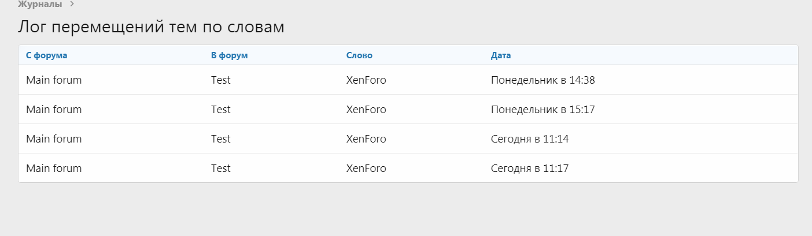Click the С форума column header
Screen dimensions: 812x236
tap(47, 55)
